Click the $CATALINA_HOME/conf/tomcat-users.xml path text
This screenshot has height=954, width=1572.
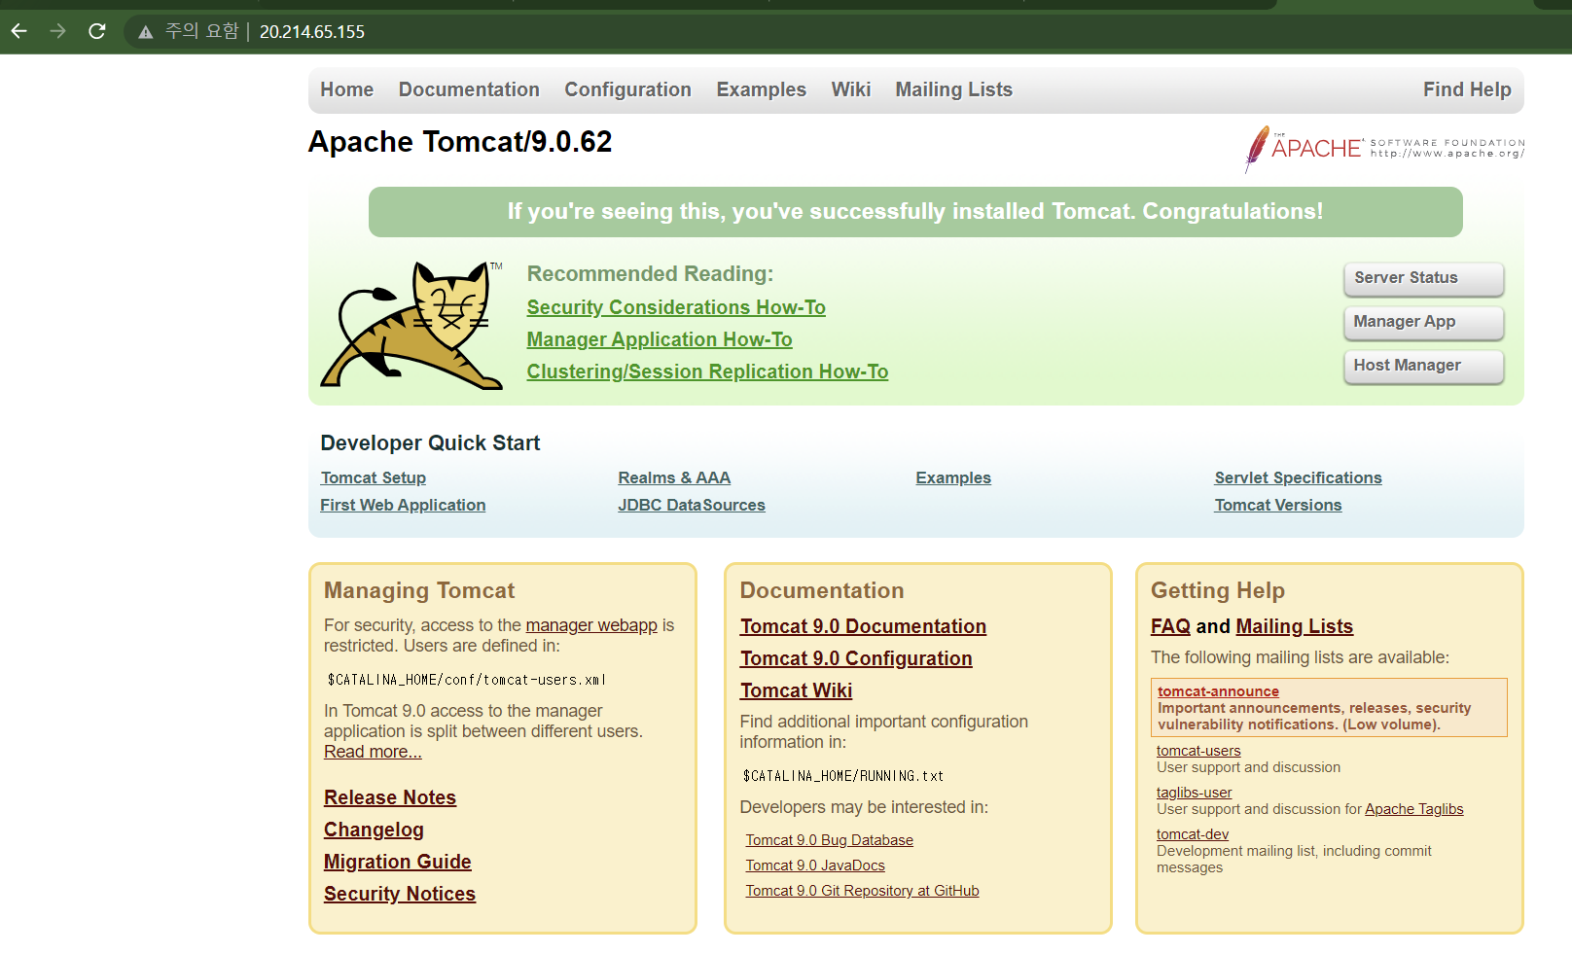click(467, 680)
